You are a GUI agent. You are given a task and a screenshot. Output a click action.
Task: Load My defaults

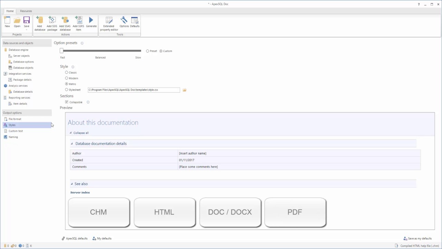click(102, 239)
